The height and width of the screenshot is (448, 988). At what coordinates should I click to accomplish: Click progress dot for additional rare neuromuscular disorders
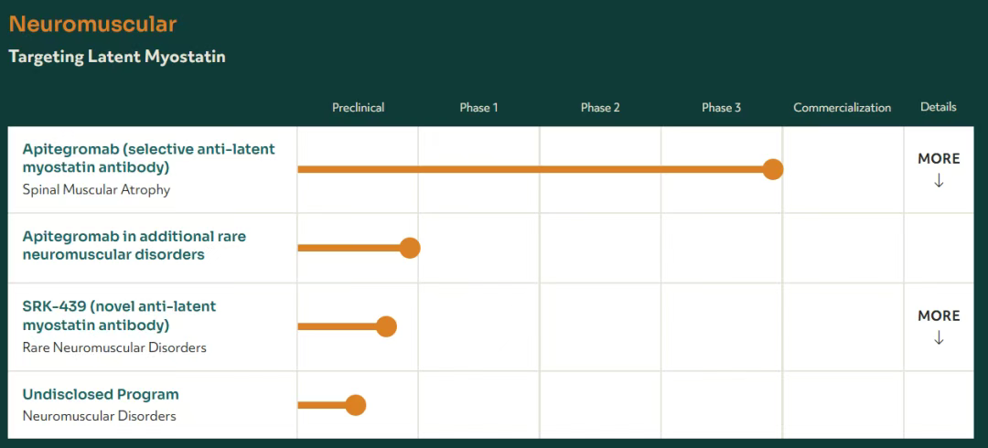pyautogui.click(x=410, y=248)
